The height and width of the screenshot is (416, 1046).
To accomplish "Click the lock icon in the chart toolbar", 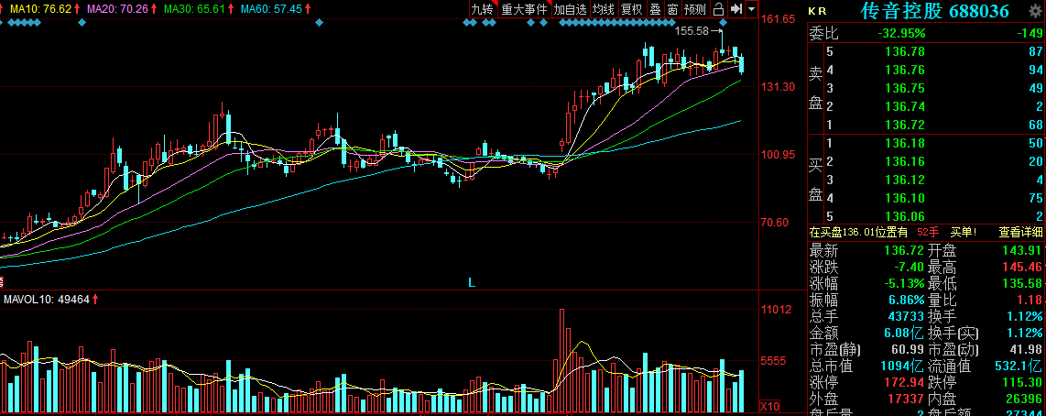I will [718, 9].
